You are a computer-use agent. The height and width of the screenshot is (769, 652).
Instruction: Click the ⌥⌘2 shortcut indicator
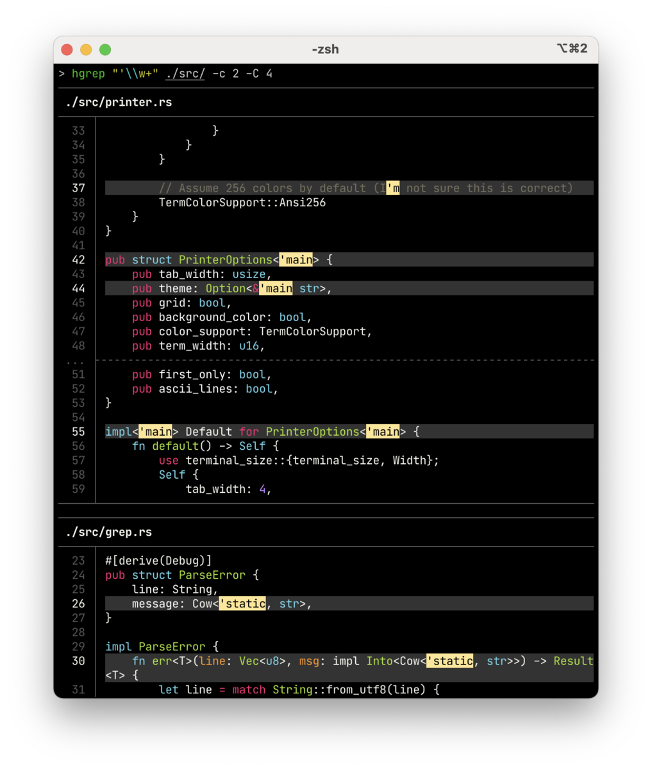click(572, 49)
